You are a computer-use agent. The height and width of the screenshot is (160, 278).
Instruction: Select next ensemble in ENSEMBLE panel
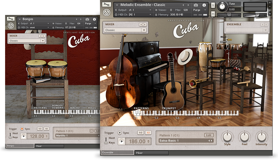pos(266,25)
